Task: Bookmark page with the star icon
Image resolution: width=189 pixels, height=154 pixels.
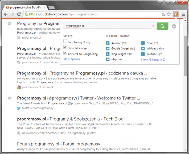Action: point(169,14)
